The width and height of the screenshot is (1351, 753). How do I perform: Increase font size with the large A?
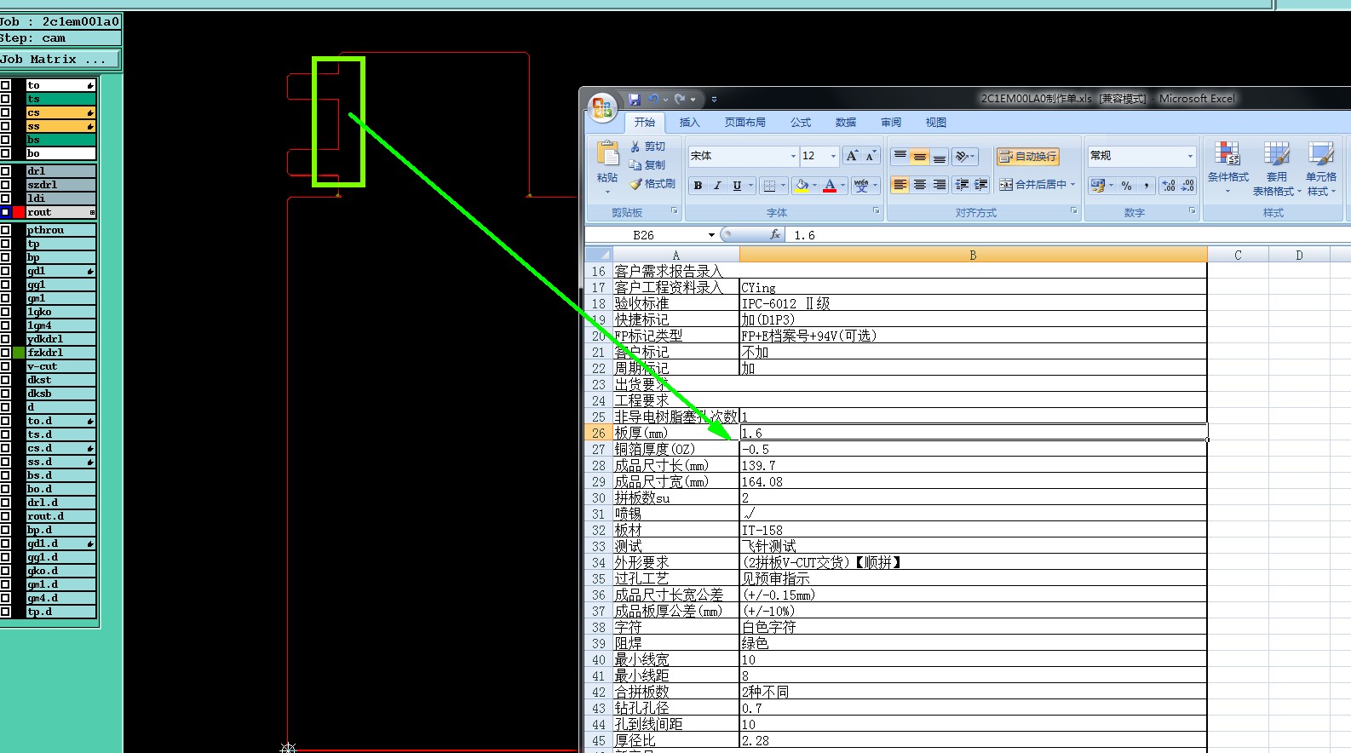pyautogui.click(x=852, y=156)
